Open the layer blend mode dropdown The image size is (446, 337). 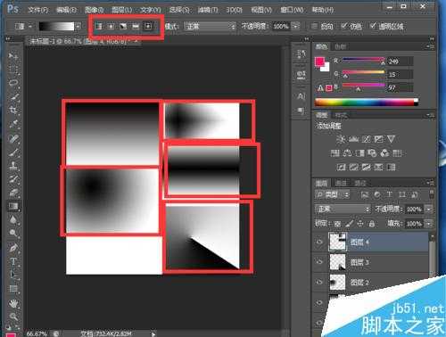pyautogui.click(x=343, y=209)
